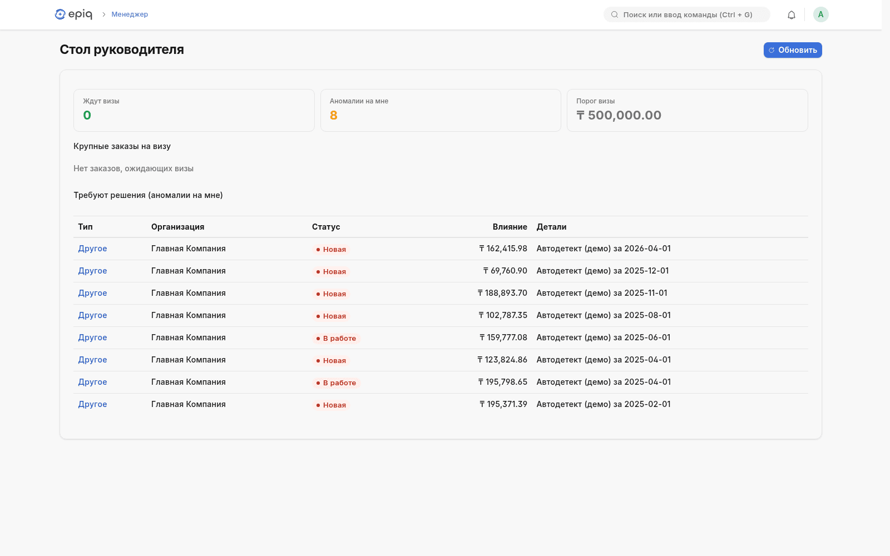The height and width of the screenshot is (556, 890).
Task: Open the user avatar 'A' menu
Action: (820, 14)
